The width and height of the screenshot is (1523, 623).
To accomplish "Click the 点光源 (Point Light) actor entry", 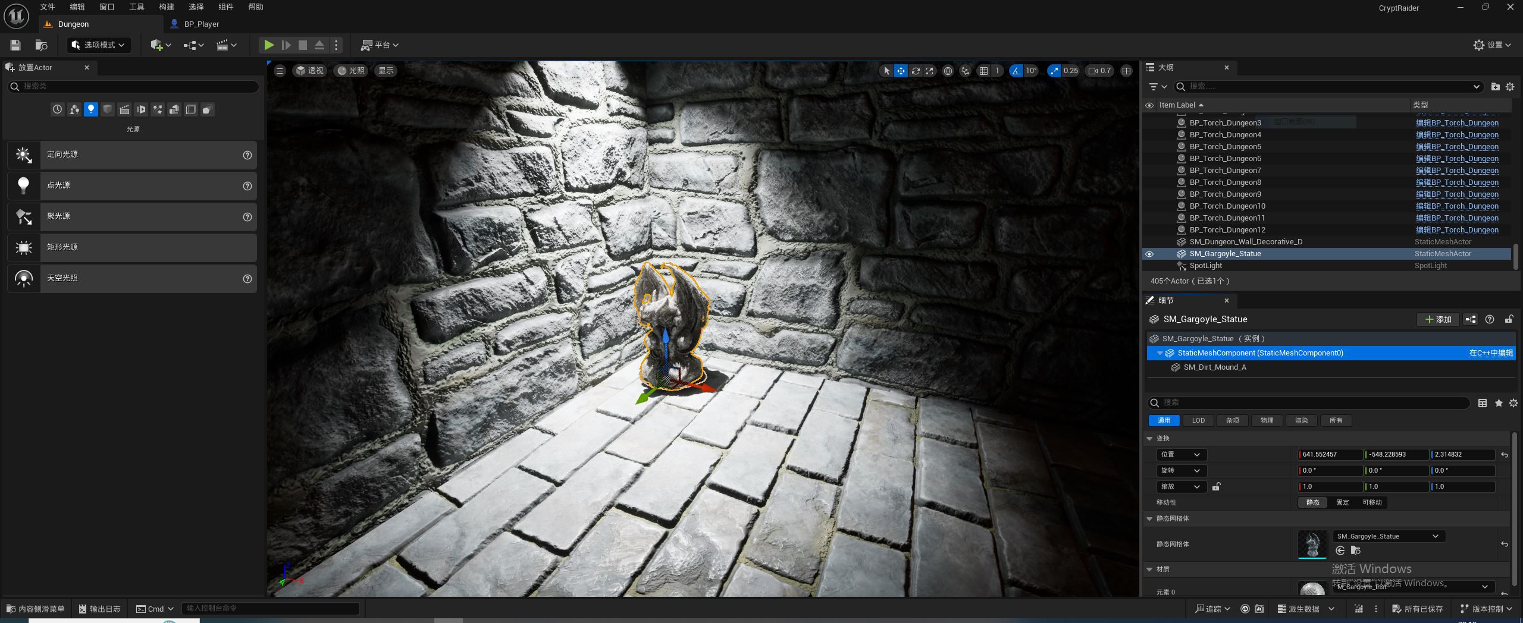I will [x=132, y=186].
